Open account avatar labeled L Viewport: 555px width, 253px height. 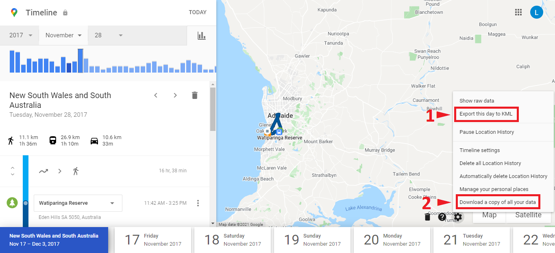[537, 12]
